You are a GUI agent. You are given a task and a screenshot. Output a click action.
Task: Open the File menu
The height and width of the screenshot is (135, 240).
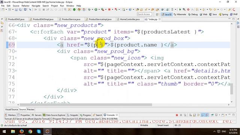pyautogui.click(x=3, y=6)
